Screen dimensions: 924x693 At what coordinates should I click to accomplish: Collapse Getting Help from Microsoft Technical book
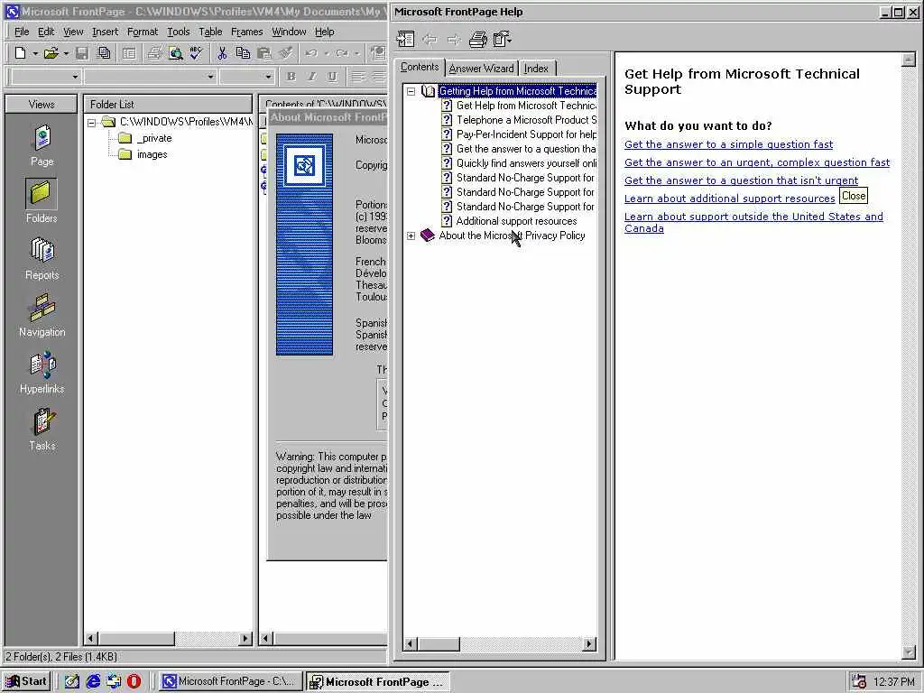pos(411,91)
